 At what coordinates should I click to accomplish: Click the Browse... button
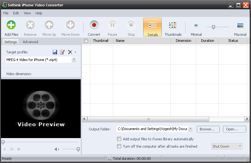tap(208, 129)
